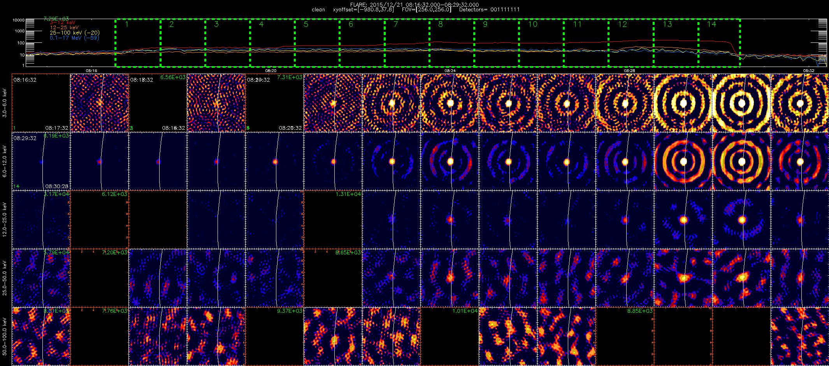Open the blank panel labeled 1.01E+04
The width and height of the screenshot is (829, 366).
[x=450, y=336]
